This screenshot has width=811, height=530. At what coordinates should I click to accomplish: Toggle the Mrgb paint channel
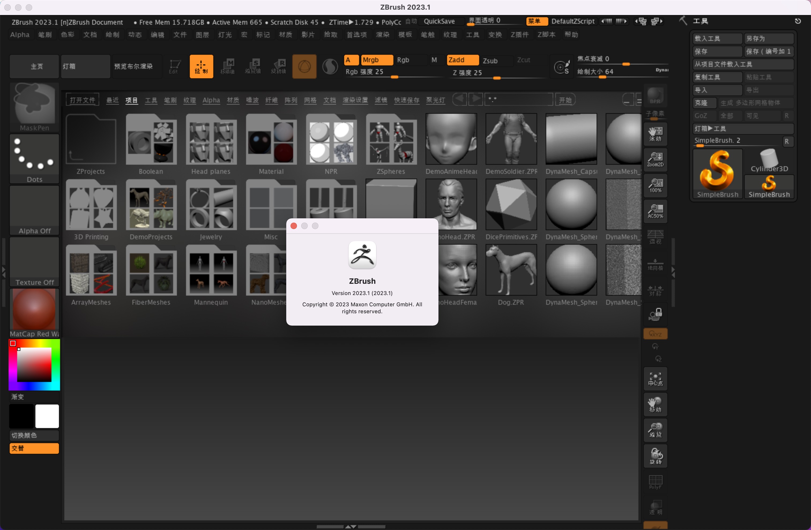pyautogui.click(x=377, y=60)
